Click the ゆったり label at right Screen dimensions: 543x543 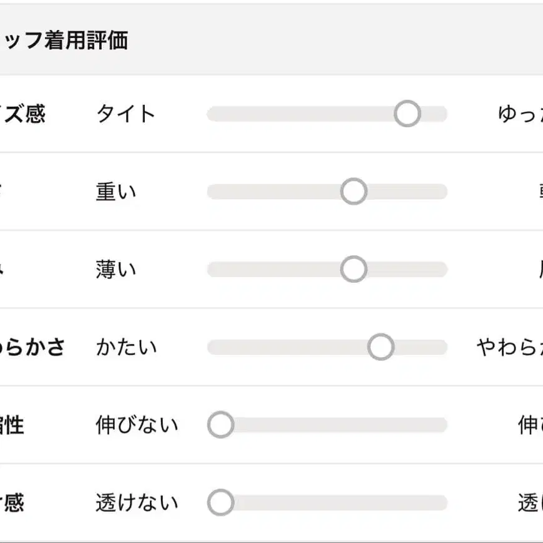521,114
